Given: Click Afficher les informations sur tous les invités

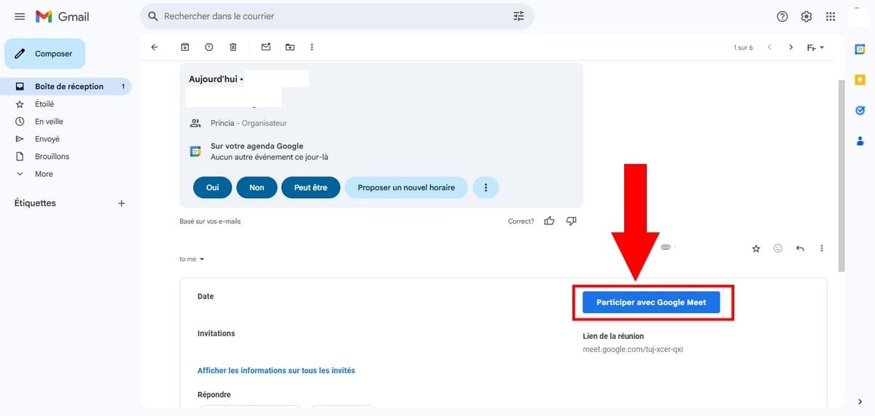Looking at the screenshot, I should pos(276,370).
